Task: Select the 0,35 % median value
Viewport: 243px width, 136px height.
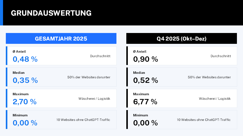Action: click(x=25, y=80)
